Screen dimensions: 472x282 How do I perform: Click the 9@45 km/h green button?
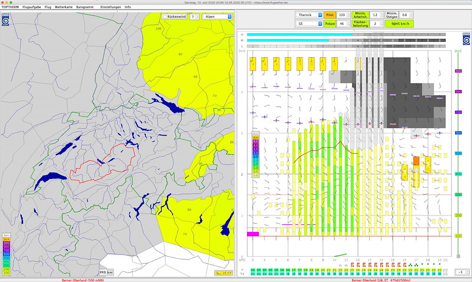399,24
